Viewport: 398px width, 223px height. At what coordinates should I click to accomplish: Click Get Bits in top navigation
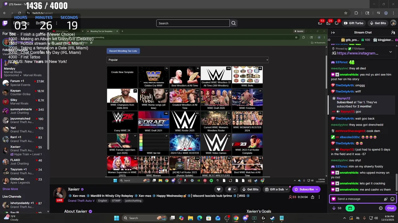(378, 23)
